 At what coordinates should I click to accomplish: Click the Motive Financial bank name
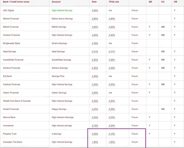point(11,19)
